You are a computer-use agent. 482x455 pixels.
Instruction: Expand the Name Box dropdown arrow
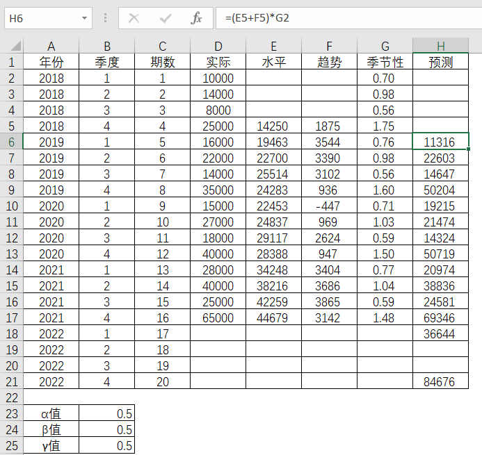85,18
